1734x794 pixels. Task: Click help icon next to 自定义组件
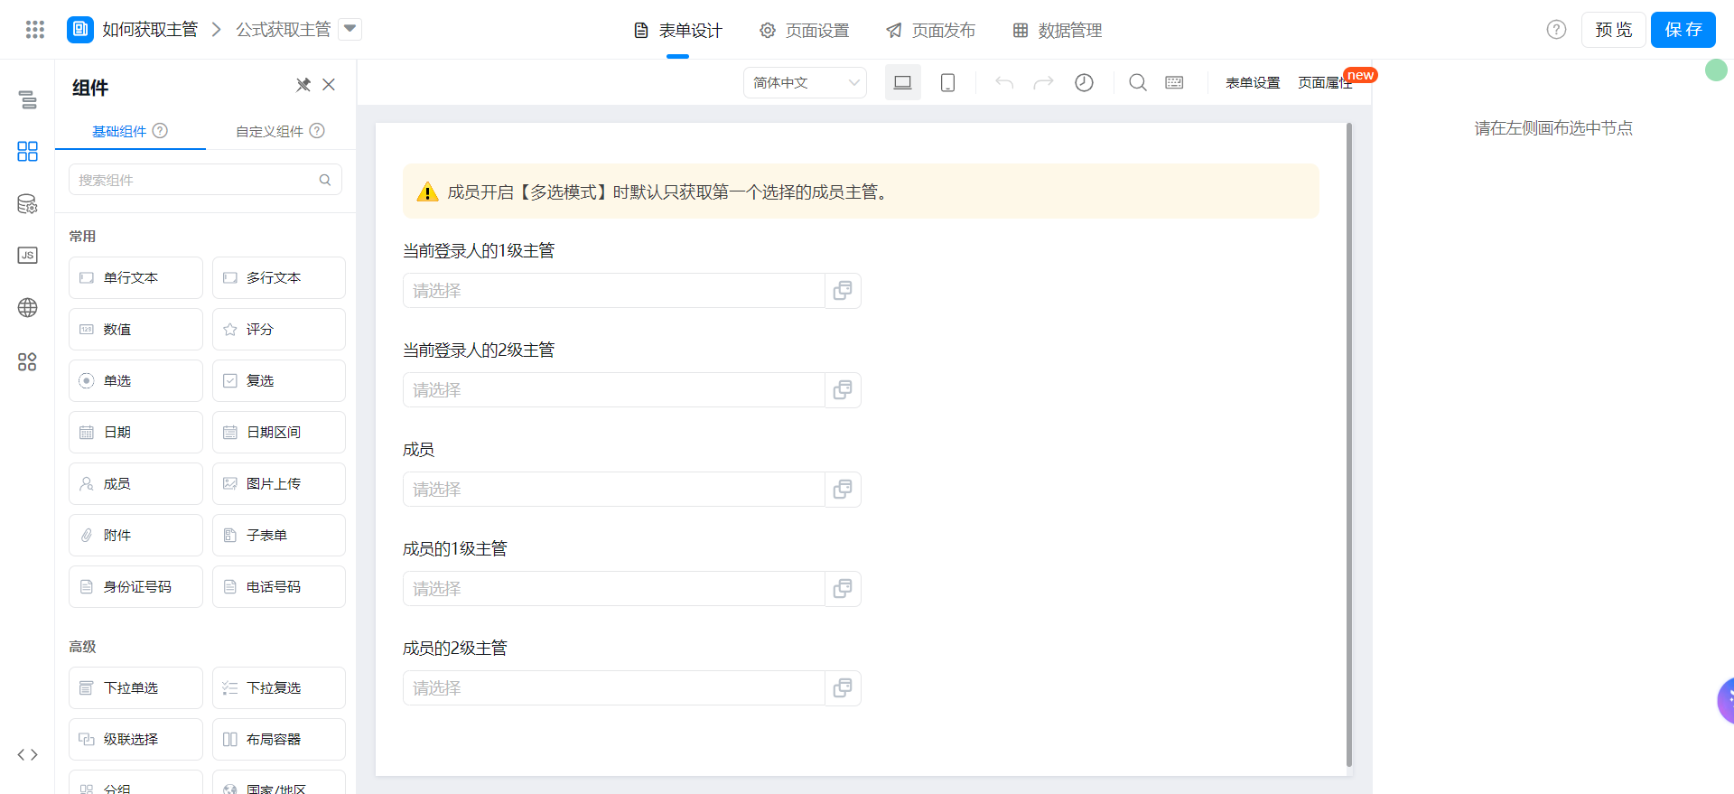click(x=317, y=130)
